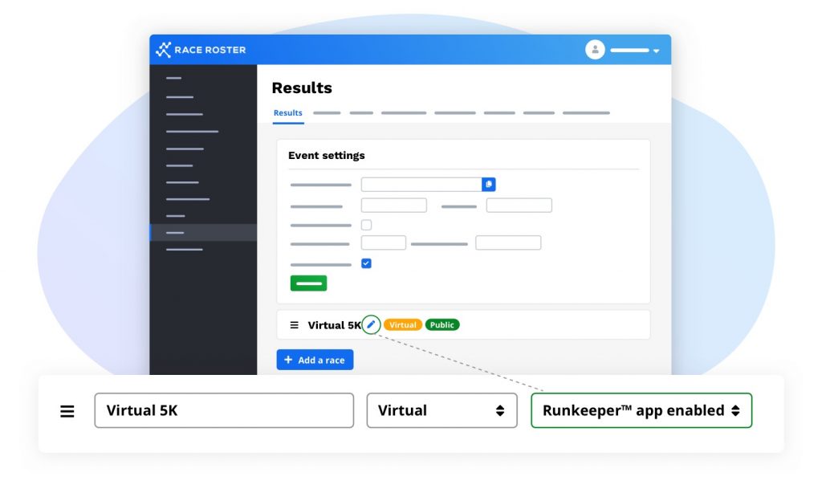Viewport: 822px width, 501px height.
Task: Select the highlighted active sidebar menu item
Action: pos(203,233)
